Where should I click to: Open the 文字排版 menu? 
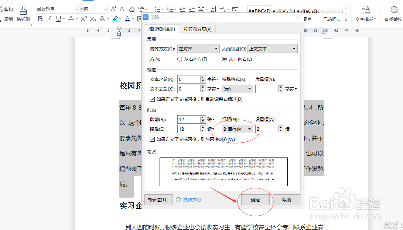(365, 15)
